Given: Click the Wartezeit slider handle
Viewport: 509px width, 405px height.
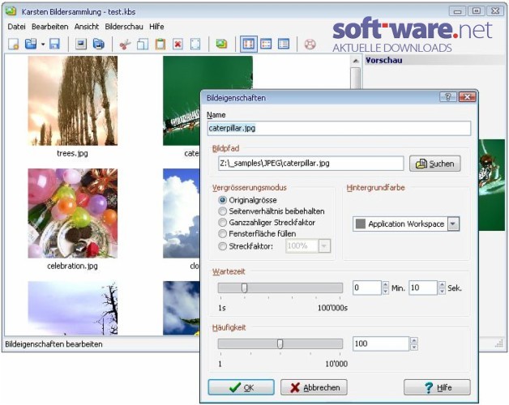Looking at the screenshot, I should tap(245, 288).
